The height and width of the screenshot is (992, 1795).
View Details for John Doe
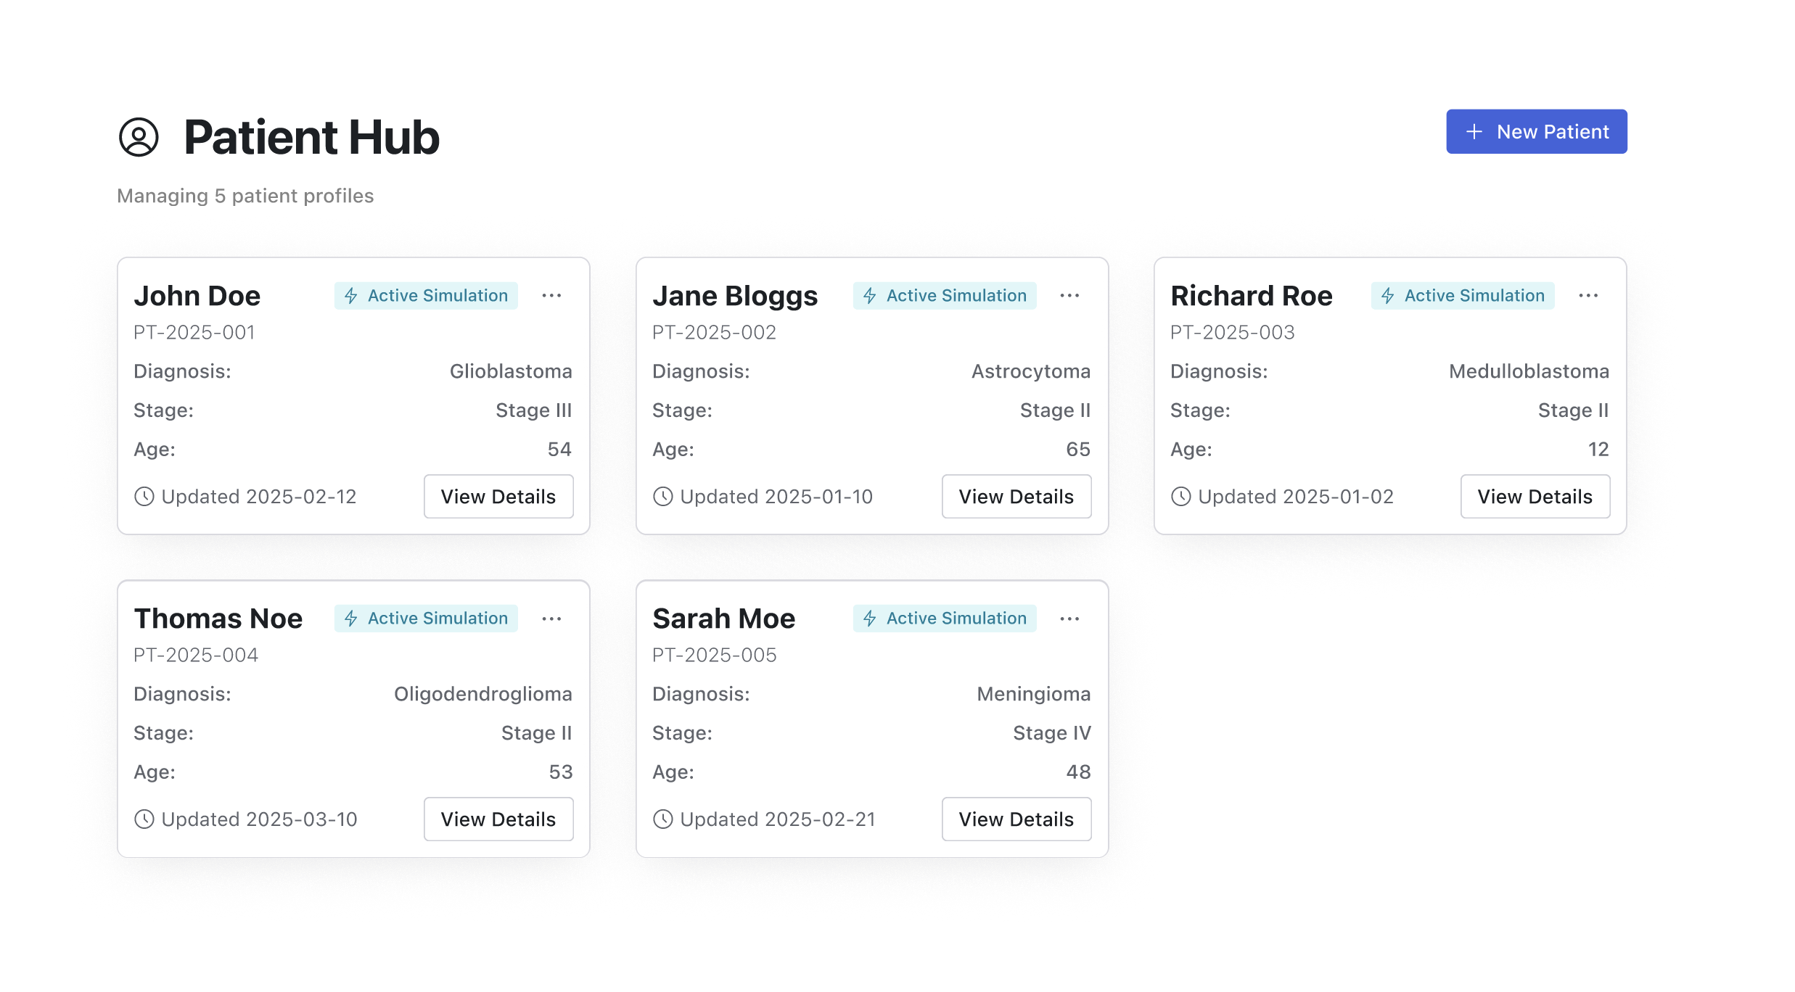498,497
